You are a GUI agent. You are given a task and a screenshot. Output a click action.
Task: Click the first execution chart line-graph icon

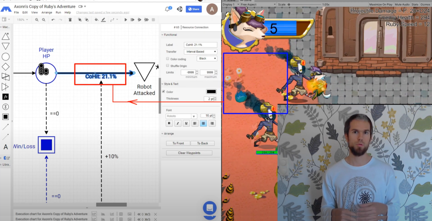tap(94, 214)
